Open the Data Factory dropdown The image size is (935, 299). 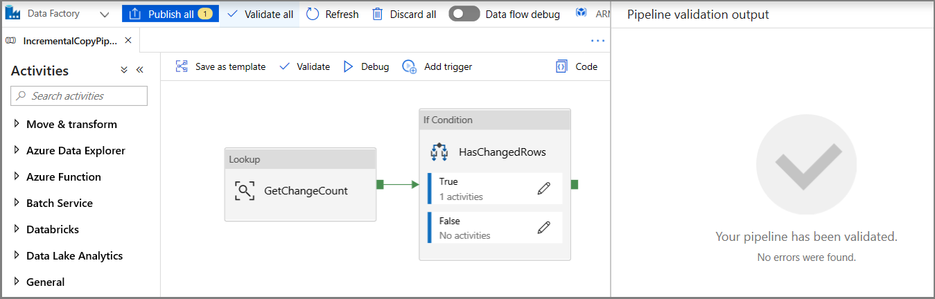(105, 14)
